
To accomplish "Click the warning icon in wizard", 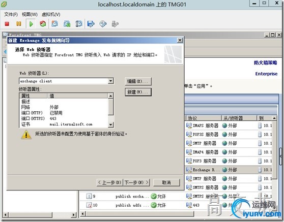I will [26, 135].
